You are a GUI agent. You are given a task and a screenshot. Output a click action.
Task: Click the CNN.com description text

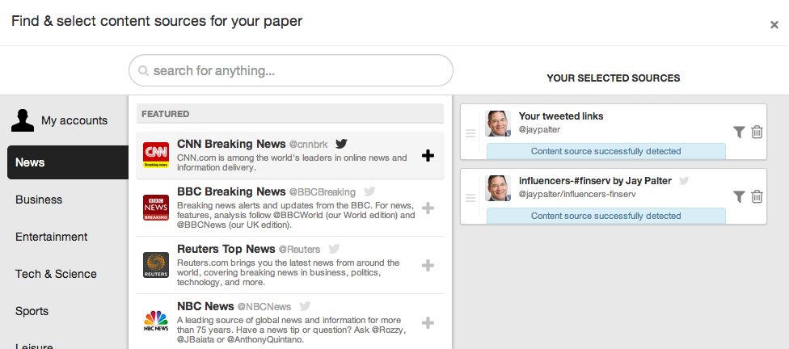point(293,162)
